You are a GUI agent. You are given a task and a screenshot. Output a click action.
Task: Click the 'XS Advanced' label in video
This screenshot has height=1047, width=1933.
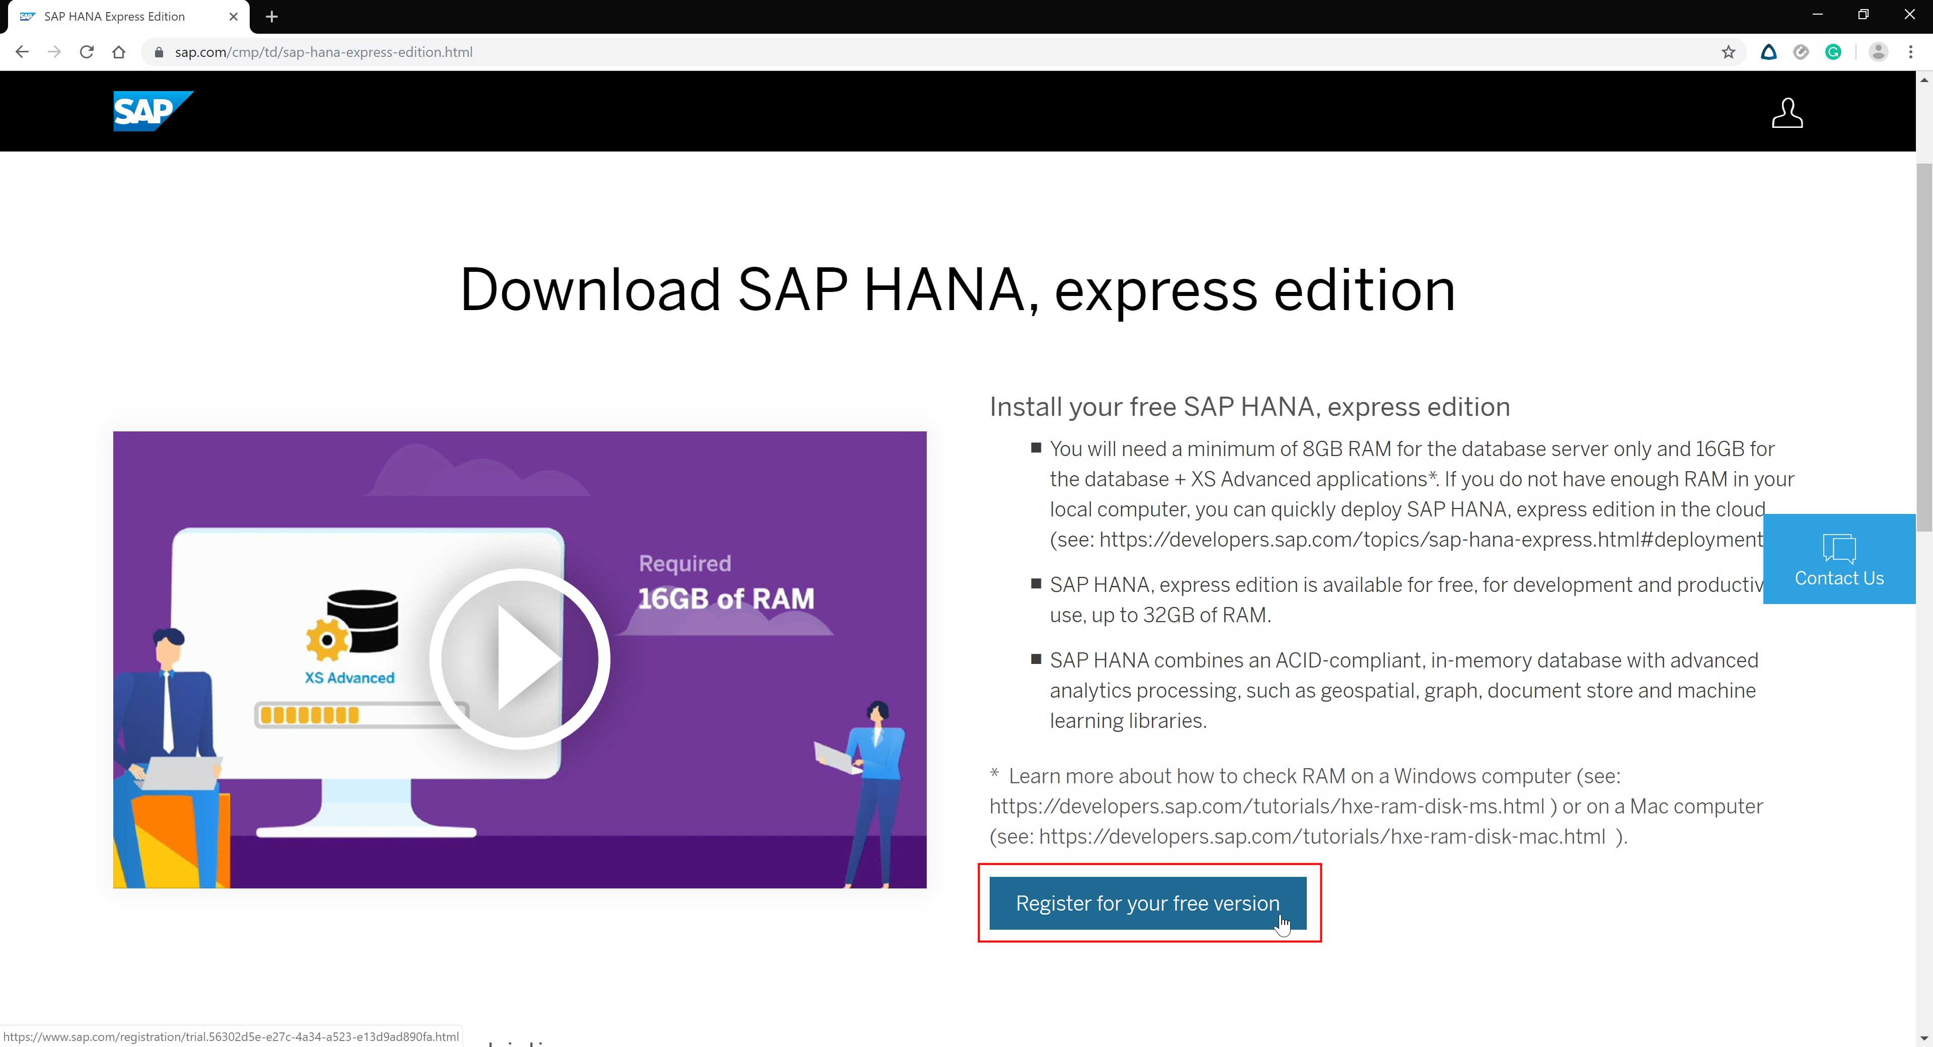click(x=349, y=678)
